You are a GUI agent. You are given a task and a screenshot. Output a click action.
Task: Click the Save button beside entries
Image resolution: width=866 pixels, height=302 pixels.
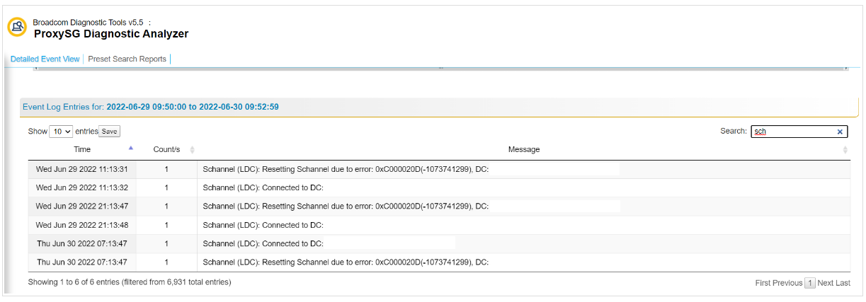(x=109, y=132)
